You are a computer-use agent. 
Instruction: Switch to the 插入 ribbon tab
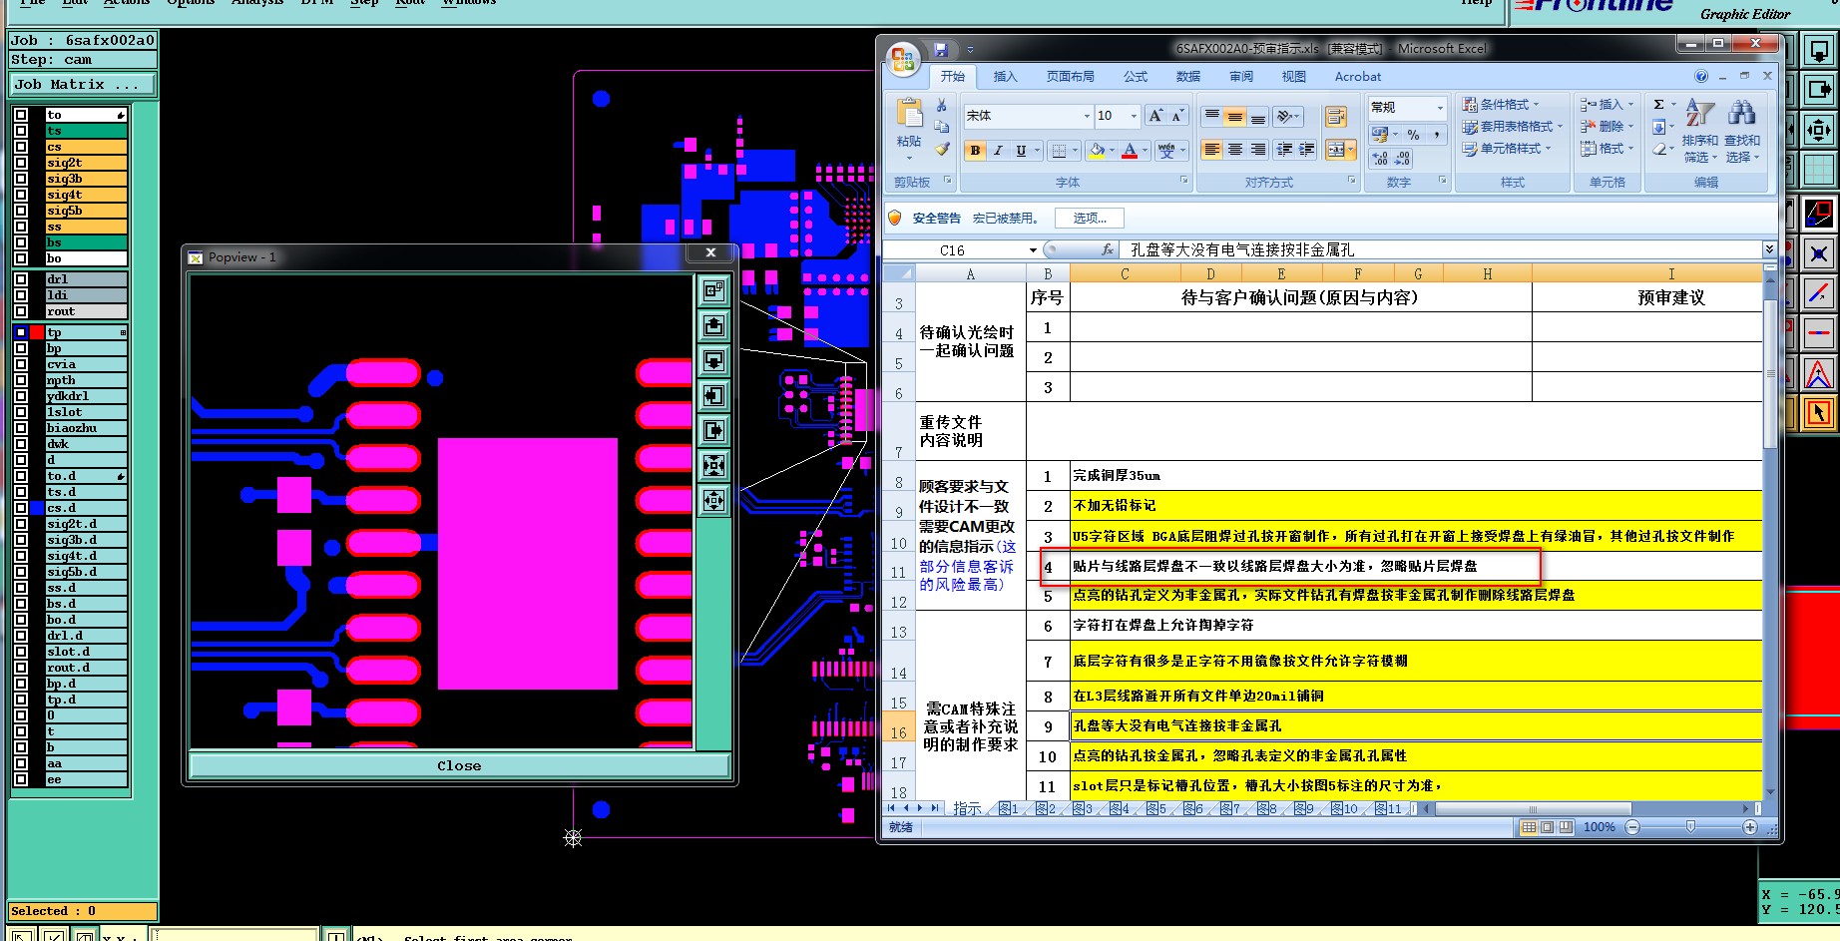(1005, 77)
